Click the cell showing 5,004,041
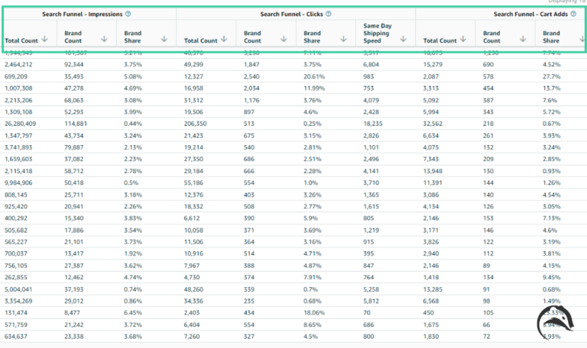The image size is (587, 348). [18, 289]
